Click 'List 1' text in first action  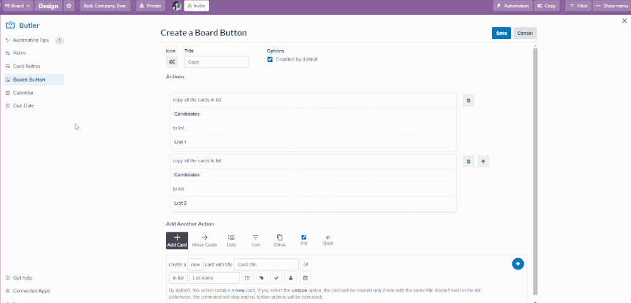[180, 142]
